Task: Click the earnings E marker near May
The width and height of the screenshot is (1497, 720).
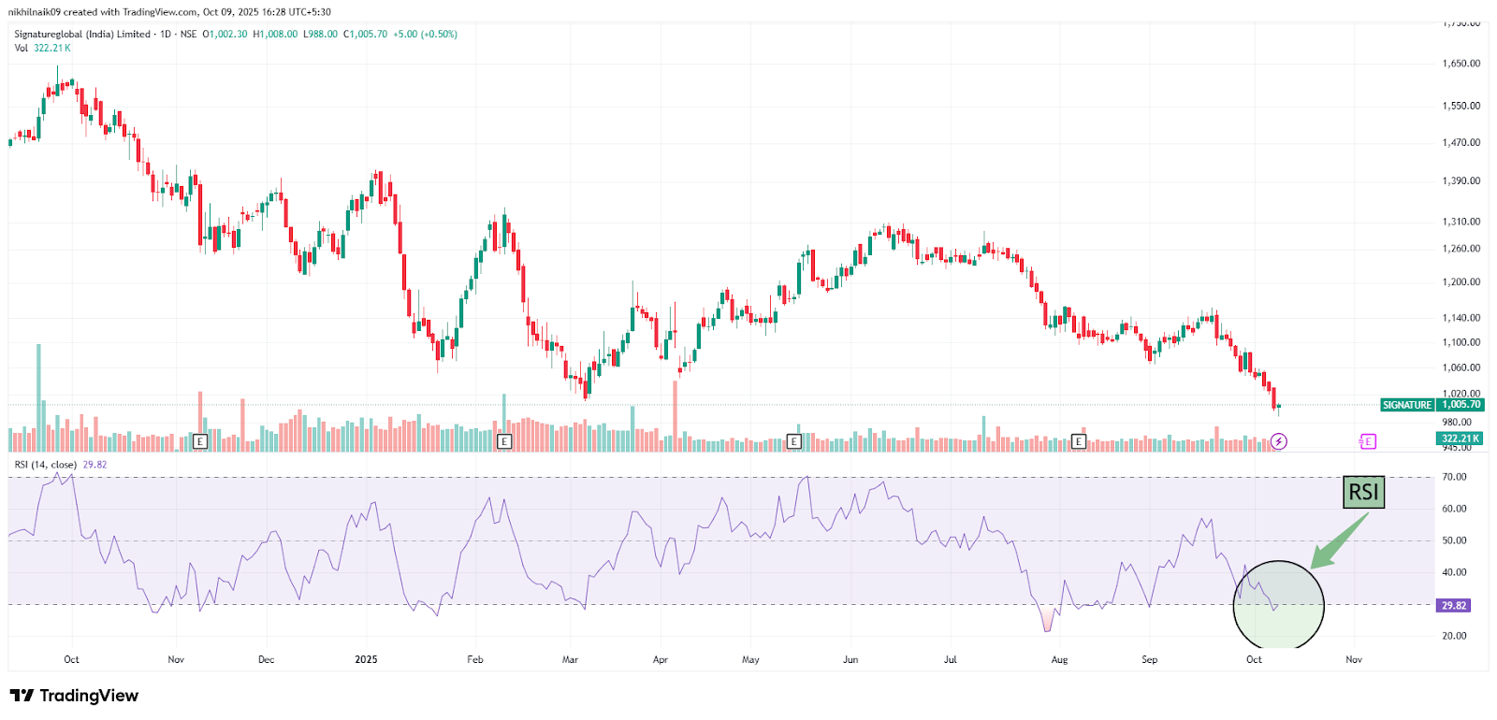Action: (x=794, y=441)
